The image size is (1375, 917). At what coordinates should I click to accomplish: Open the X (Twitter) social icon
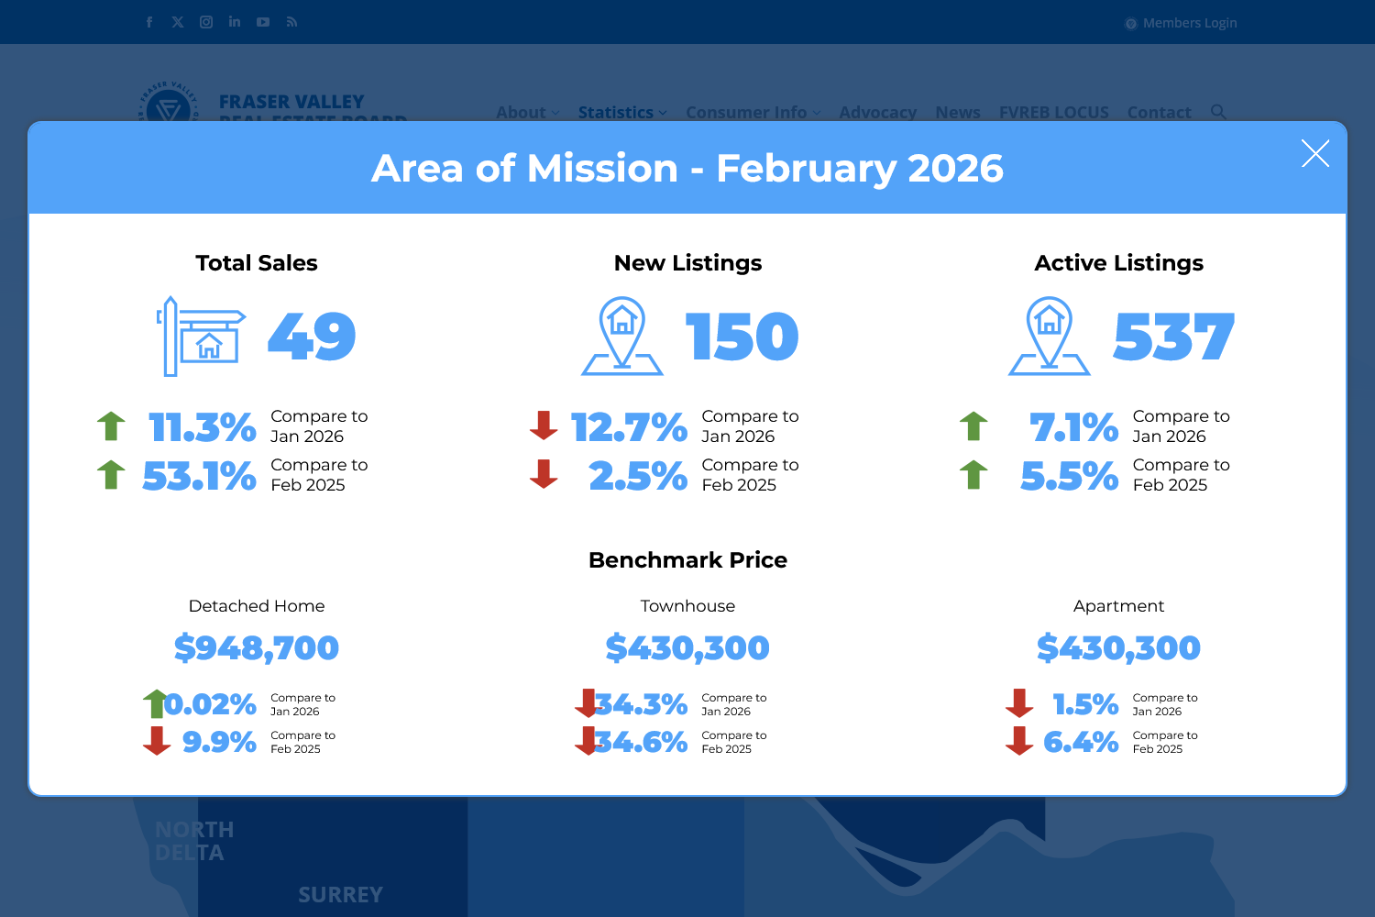(178, 22)
